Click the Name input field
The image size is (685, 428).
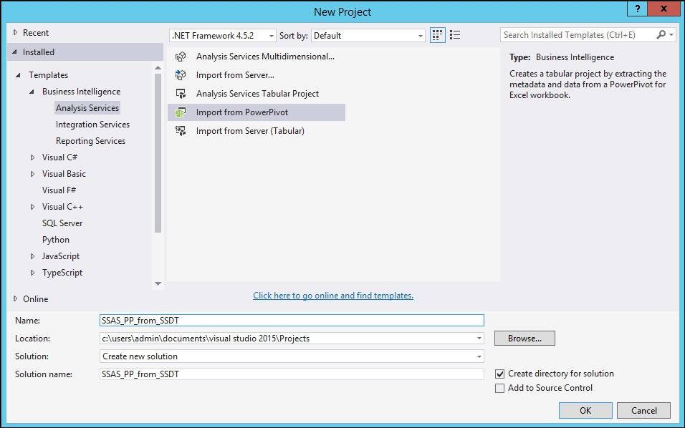click(x=292, y=321)
